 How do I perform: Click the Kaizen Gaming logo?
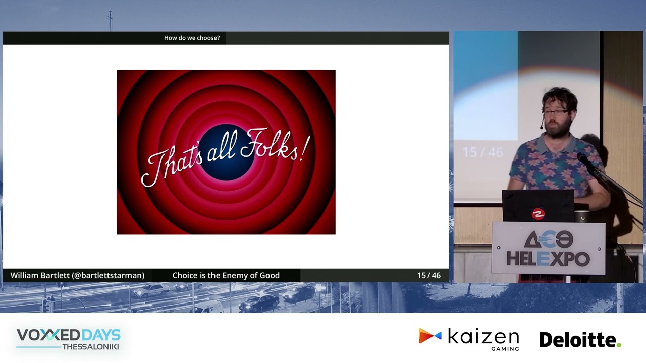(469, 339)
